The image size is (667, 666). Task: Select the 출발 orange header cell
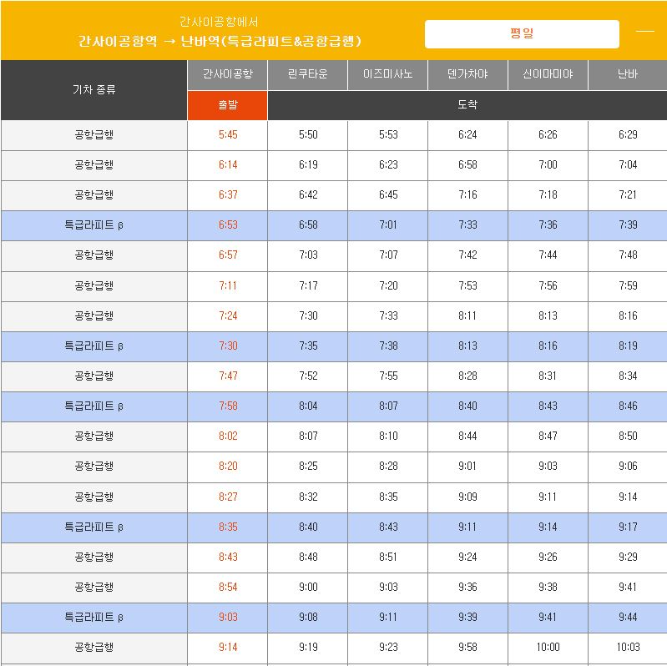[228, 105]
